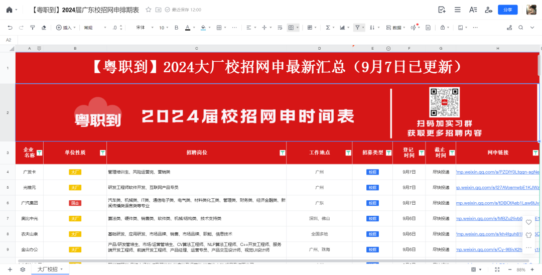Zoom out with the minus button

click(x=509, y=269)
